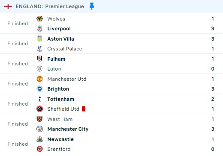Select the West Ham team name
This screenshot has width=223, height=156.
click(x=60, y=119)
